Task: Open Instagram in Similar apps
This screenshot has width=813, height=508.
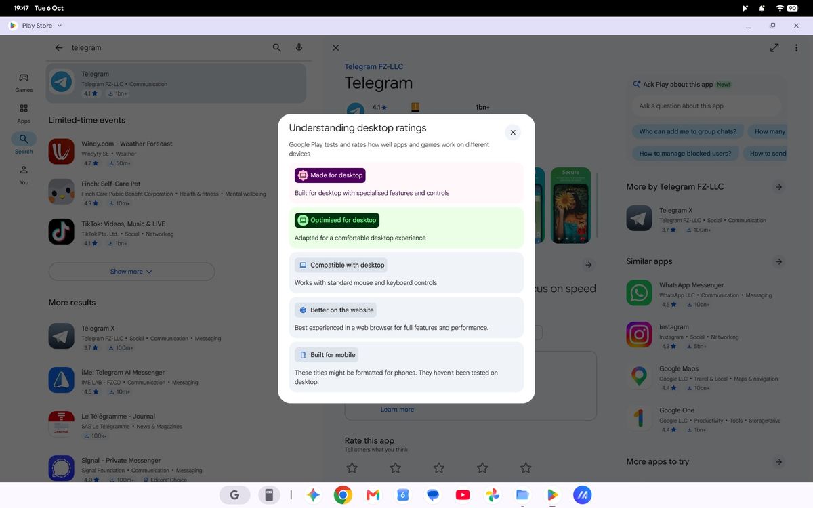Action: point(705,335)
